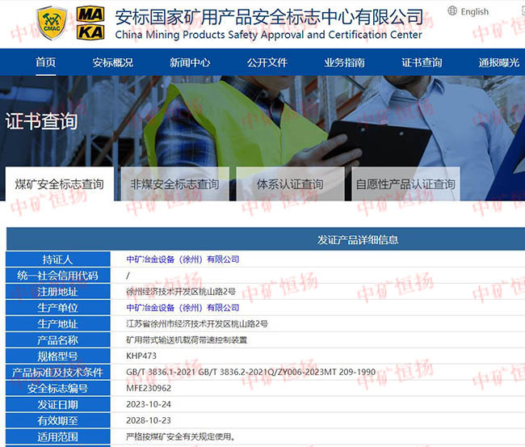Open the 安标概况 navigation item

tap(112, 62)
